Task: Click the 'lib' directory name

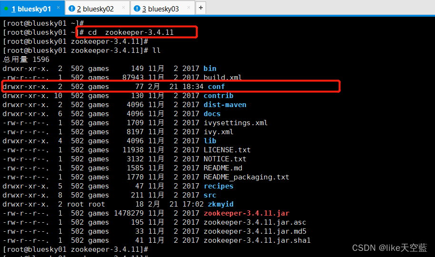Action: pos(210,141)
